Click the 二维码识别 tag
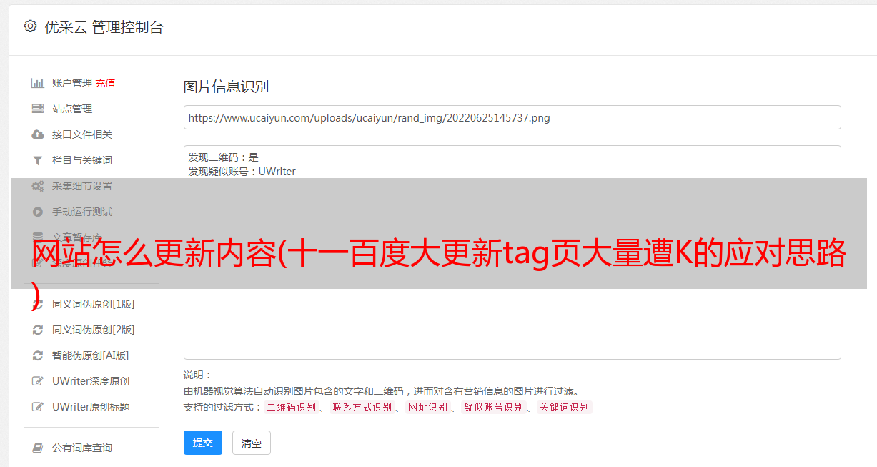The width and height of the screenshot is (877, 467). point(291,408)
